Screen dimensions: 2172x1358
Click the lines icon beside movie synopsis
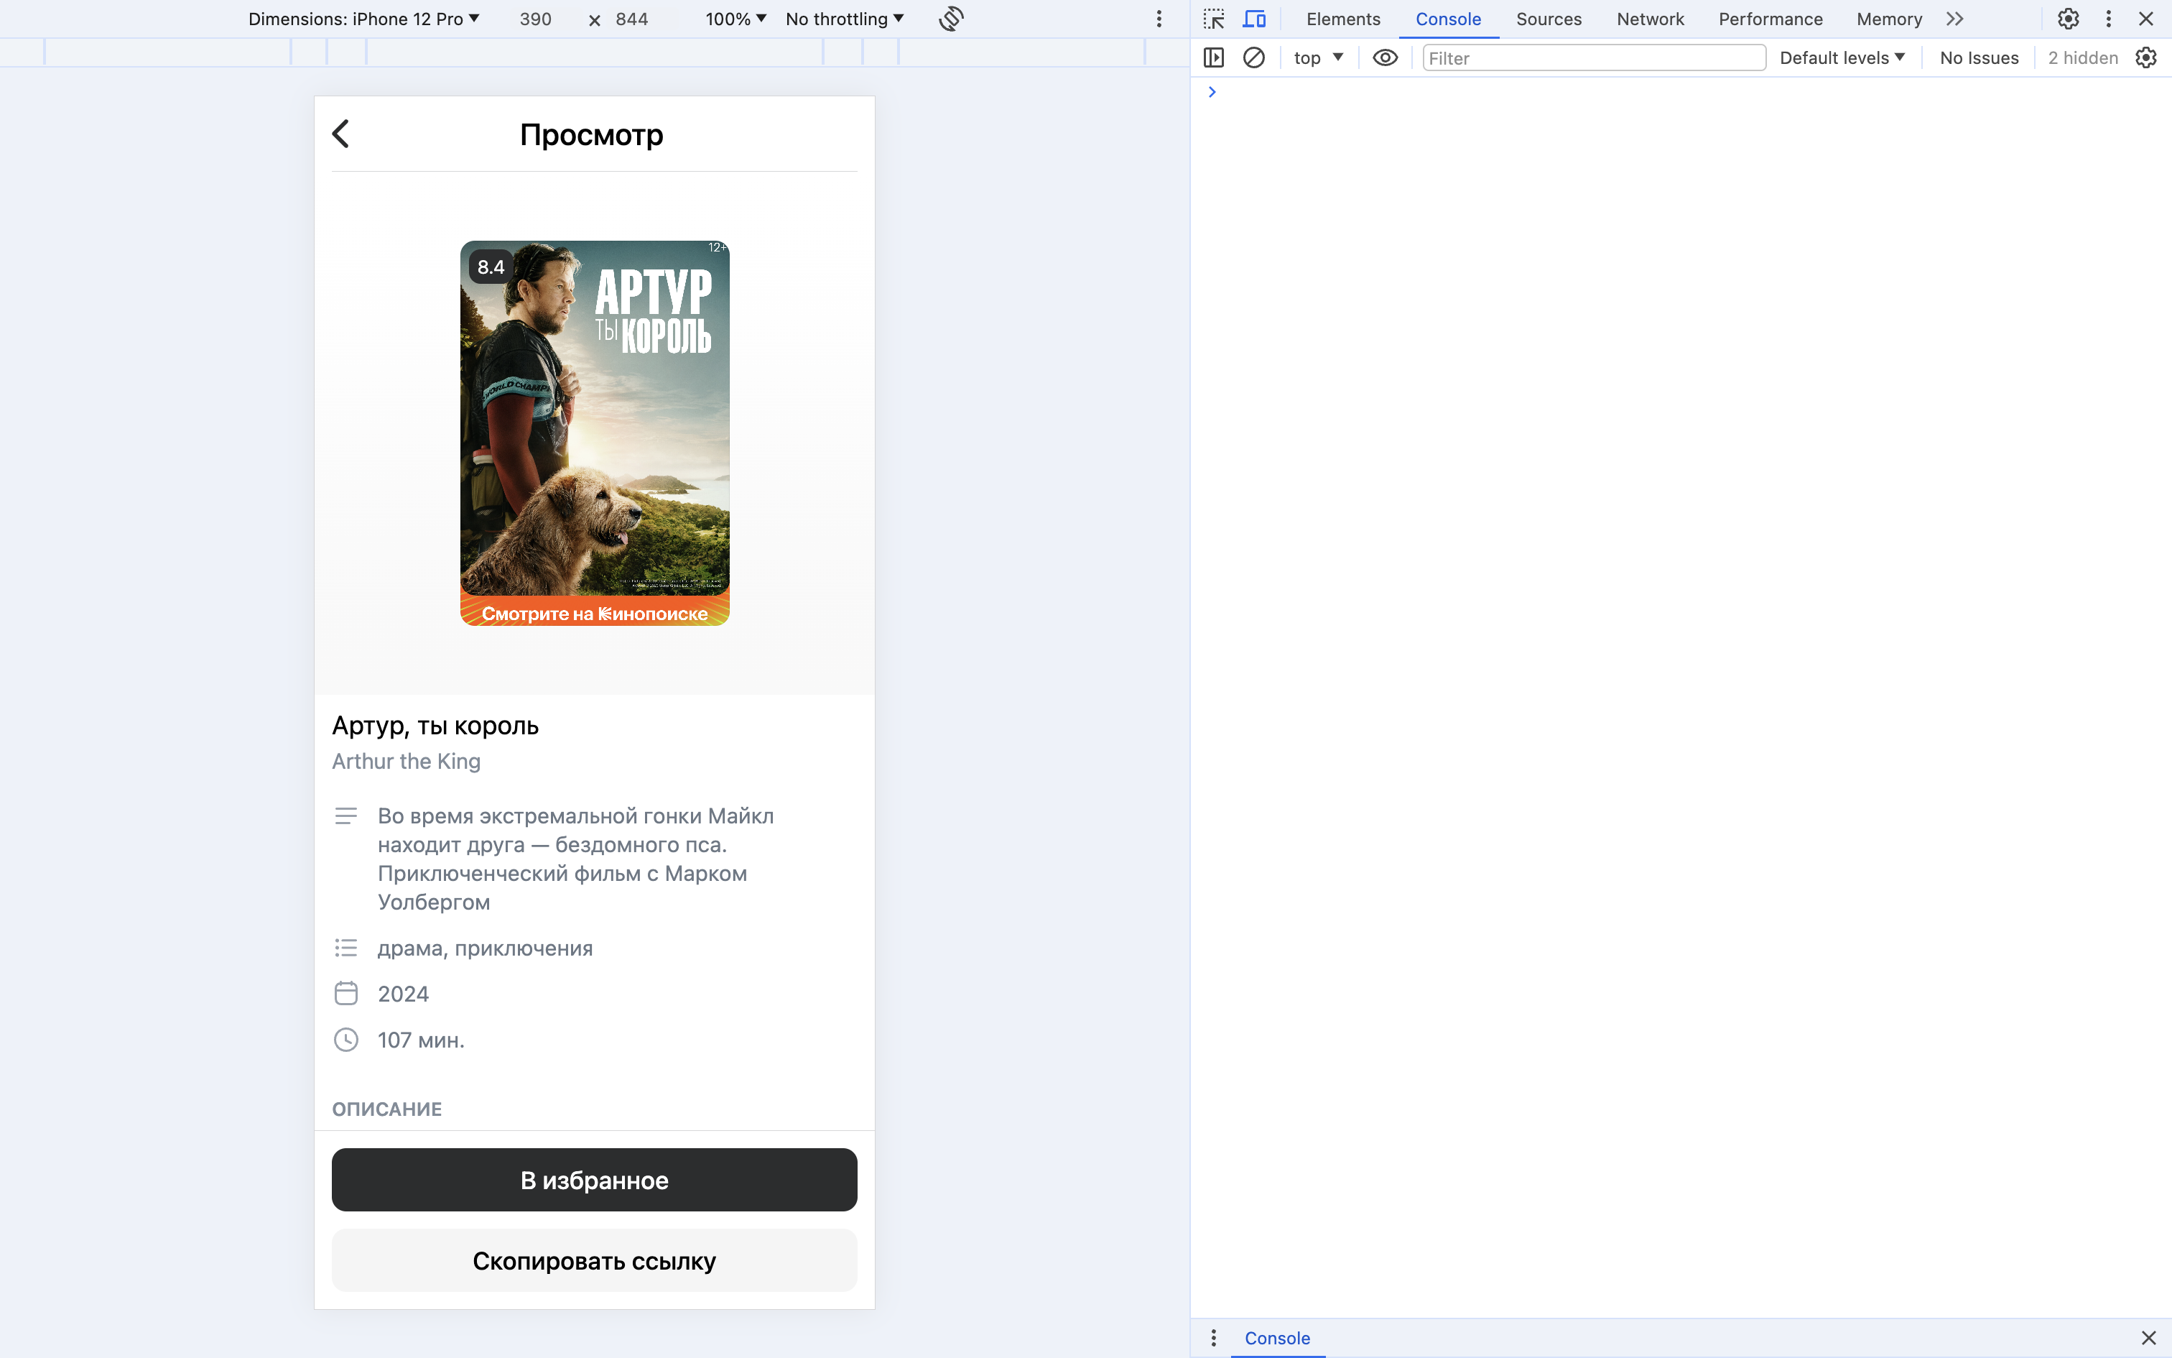(x=345, y=816)
